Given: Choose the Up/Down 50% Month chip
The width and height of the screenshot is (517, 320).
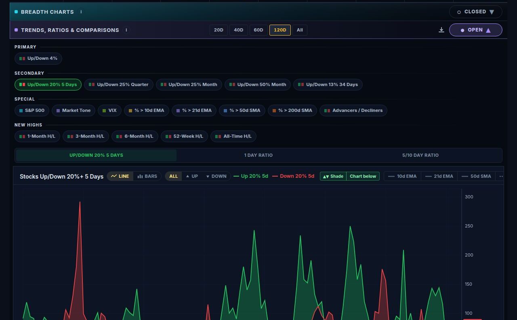Looking at the screenshot, I should pos(258,84).
